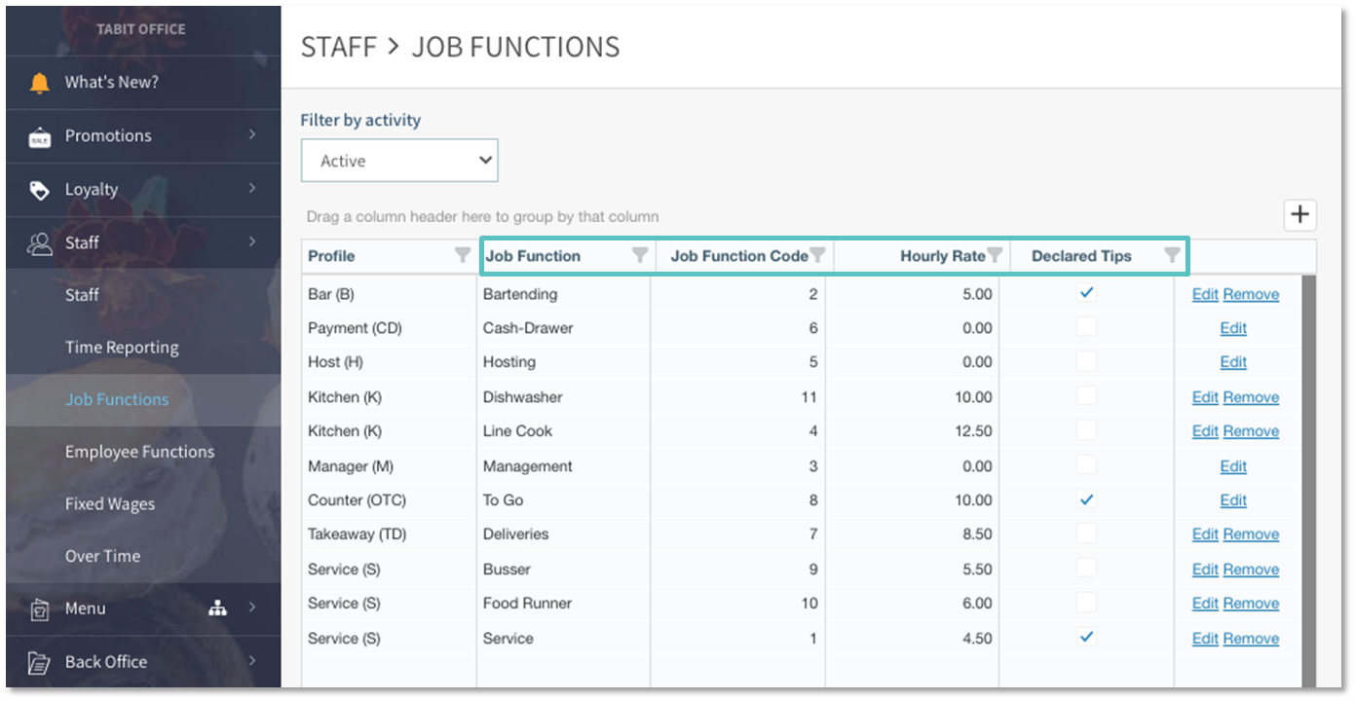Open the Hourly Rate column filter icon

click(995, 256)
